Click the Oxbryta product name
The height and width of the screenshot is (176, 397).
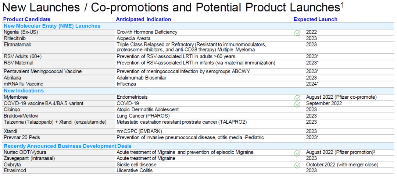(12, 165)
